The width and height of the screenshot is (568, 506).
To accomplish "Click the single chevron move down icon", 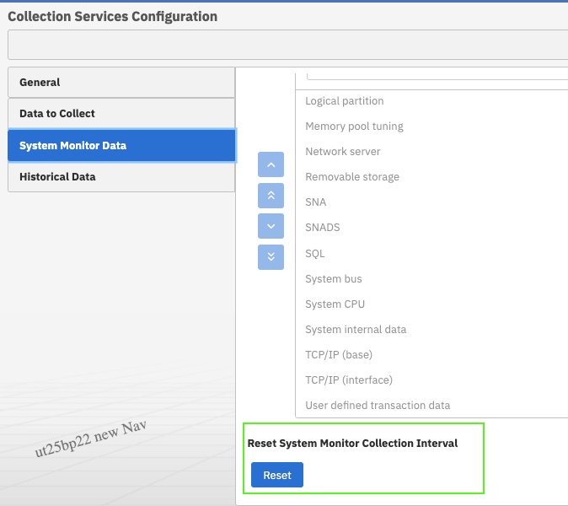I will [271, 226].
